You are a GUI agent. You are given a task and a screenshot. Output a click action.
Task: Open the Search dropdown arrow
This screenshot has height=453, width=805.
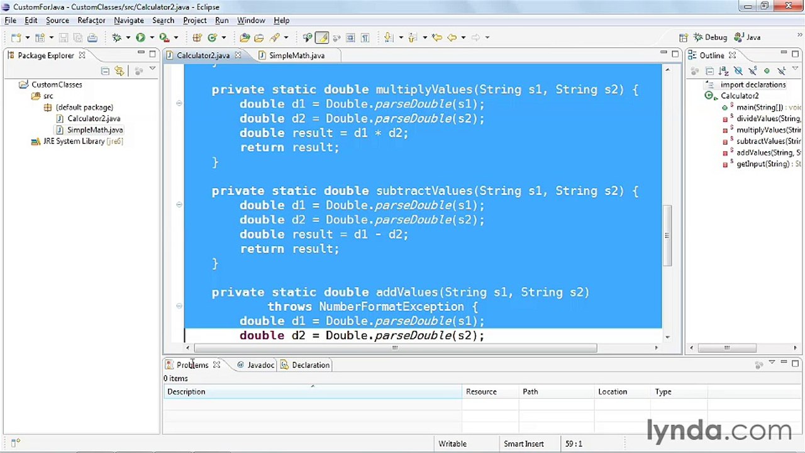tap(286, 38)
